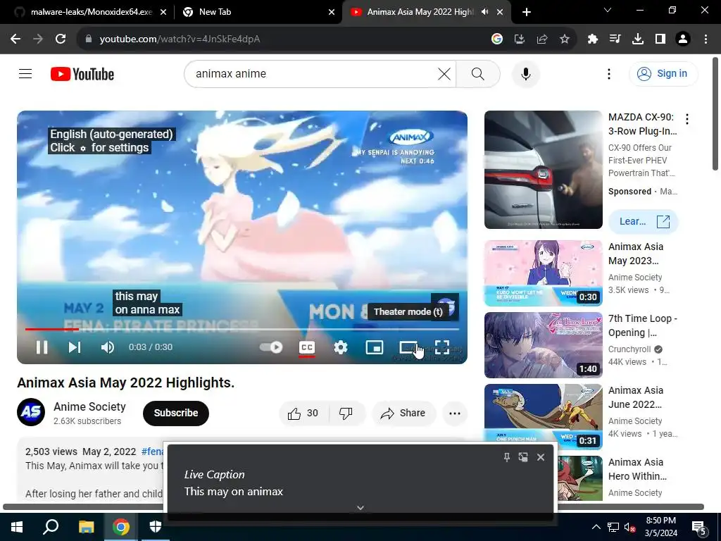Go back in browser history
Screen dimensions: 721x541
(15, 39)
